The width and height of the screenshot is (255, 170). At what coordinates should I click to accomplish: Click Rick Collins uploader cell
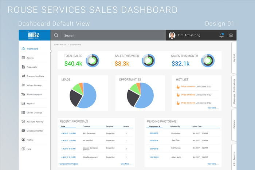(176, 134)
